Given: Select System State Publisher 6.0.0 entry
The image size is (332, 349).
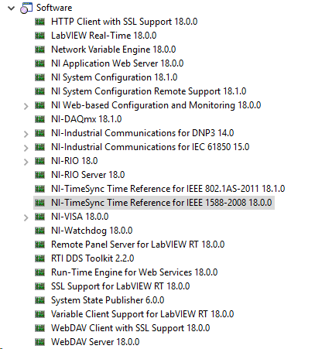Looking at the screenshot, I should point(108,300).
